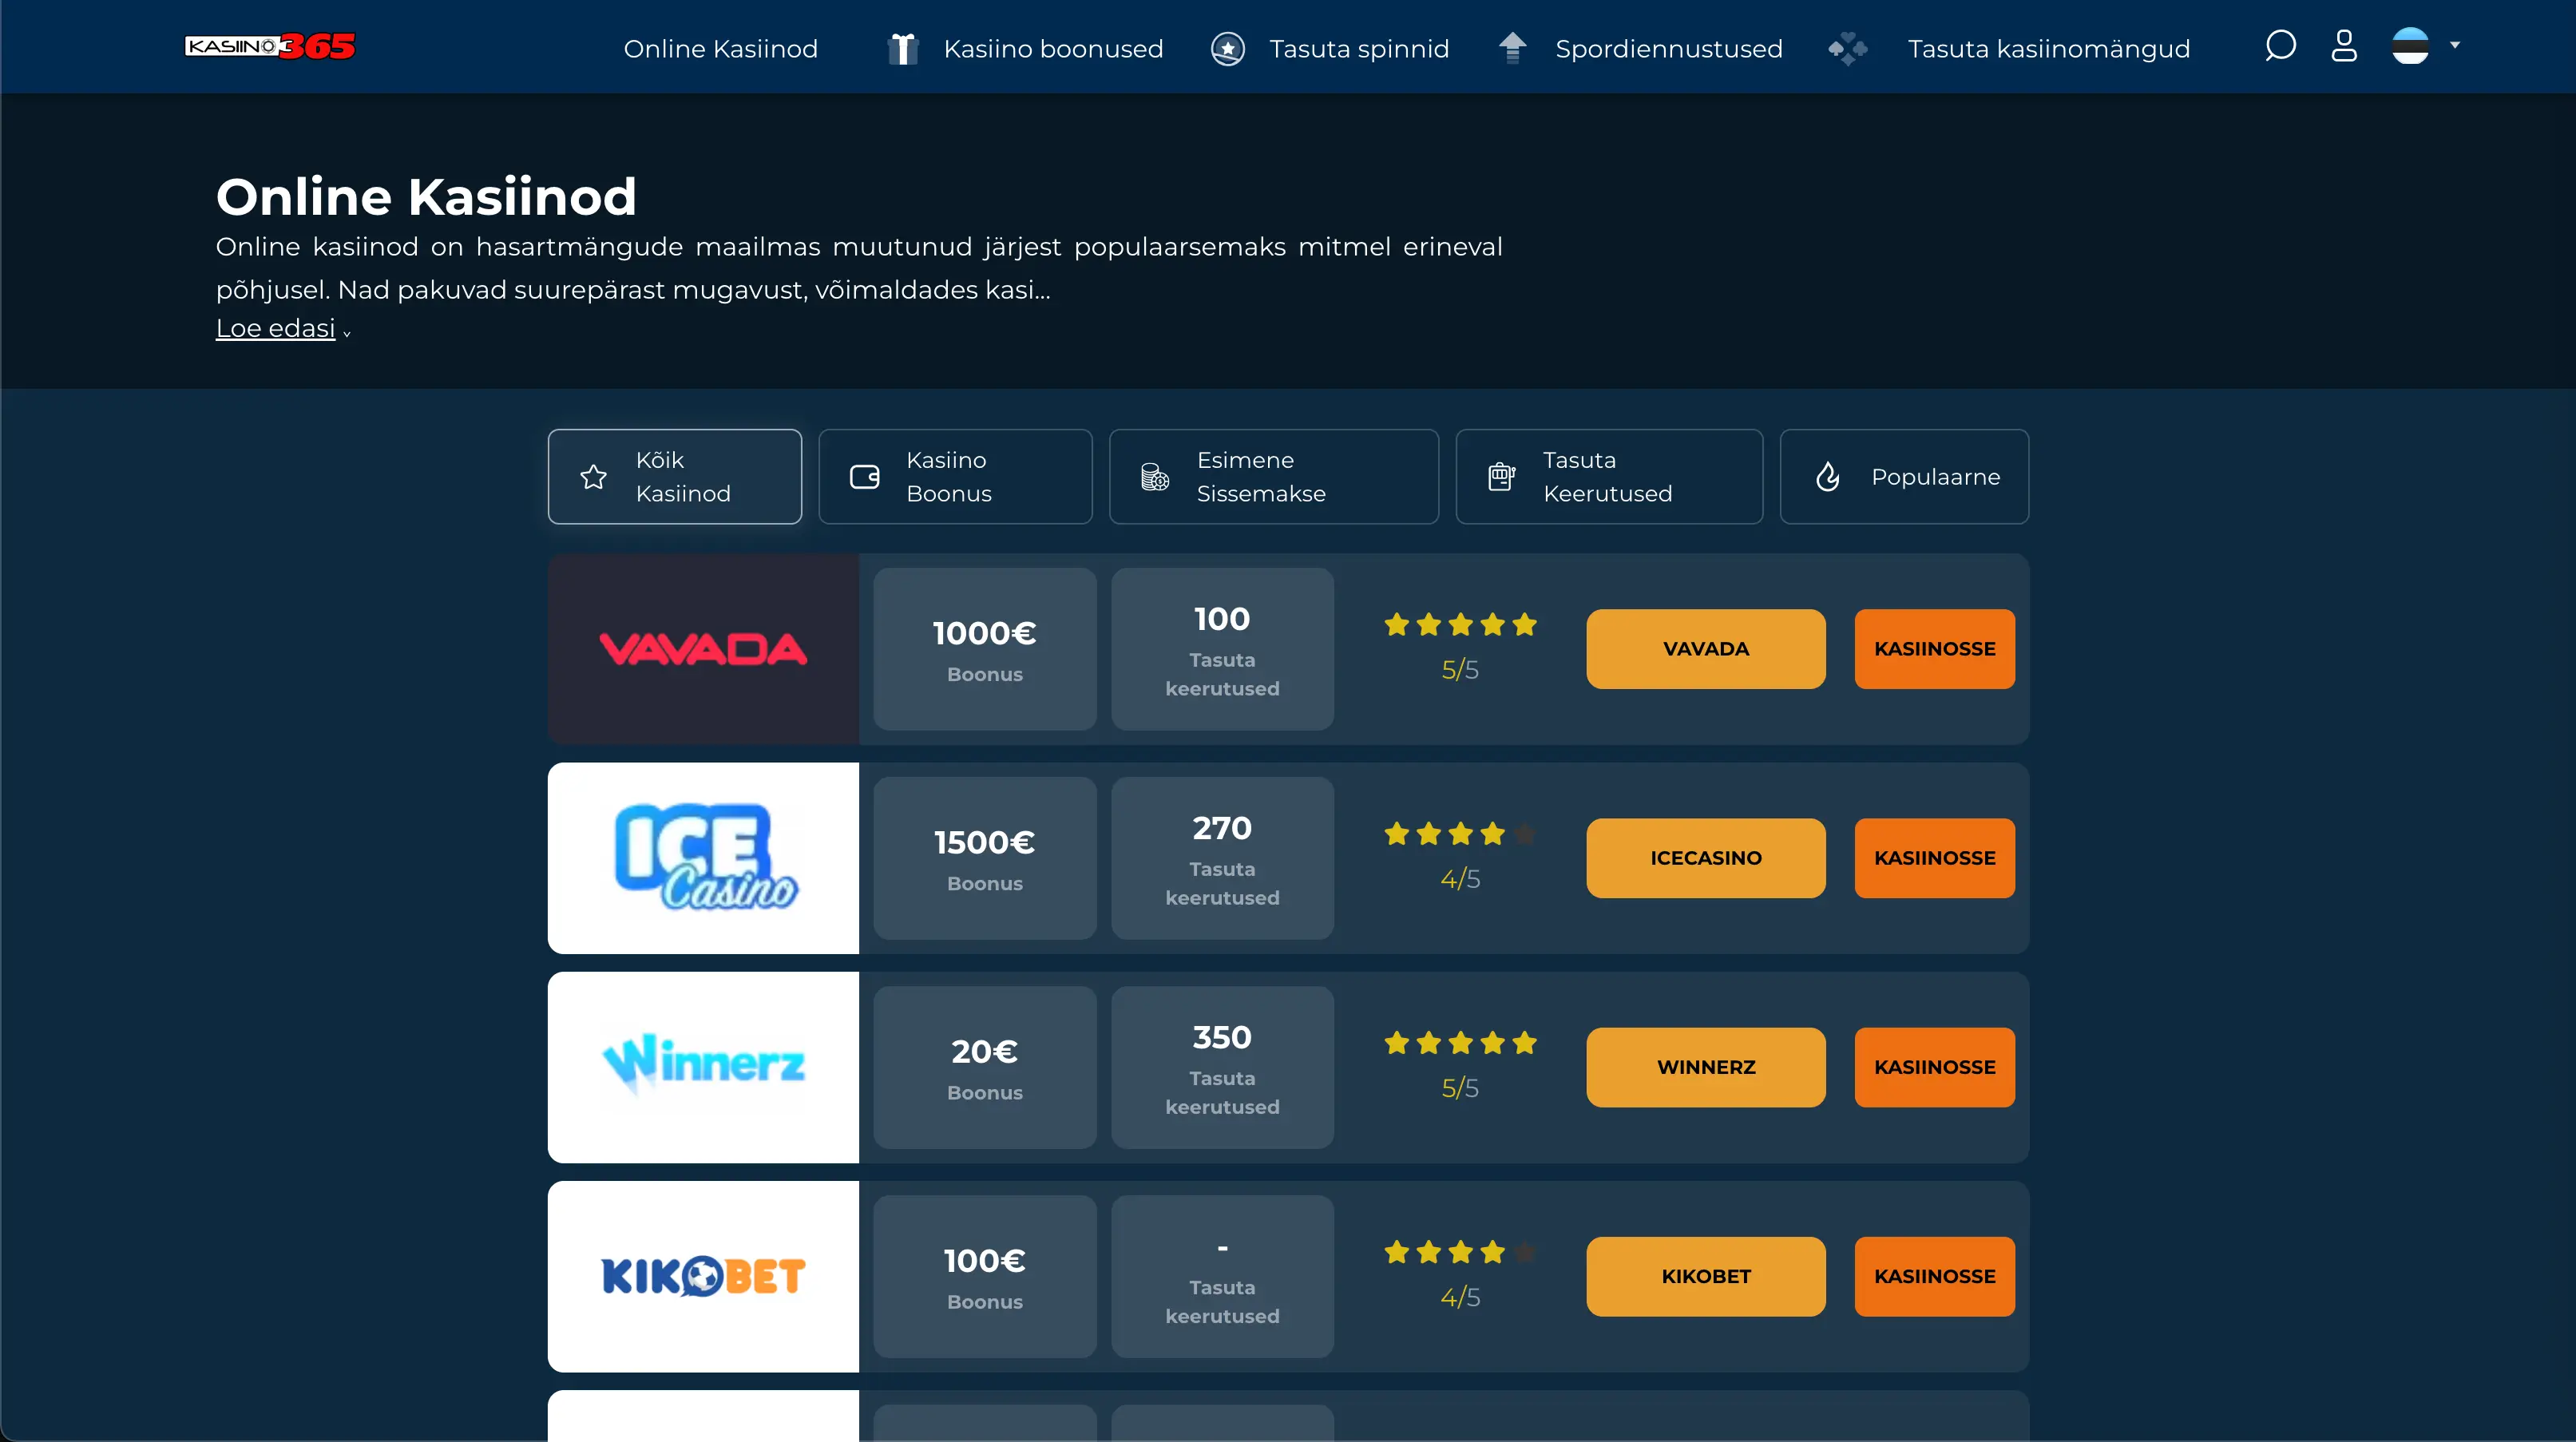Screen dimensions: 2576x1442
Task: Click KASIINOSSE in the Winnerz row
Action: (x=1935, y=1067)
